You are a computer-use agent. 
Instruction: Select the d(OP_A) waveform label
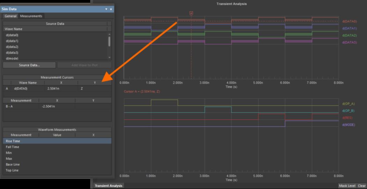point(348,104)
